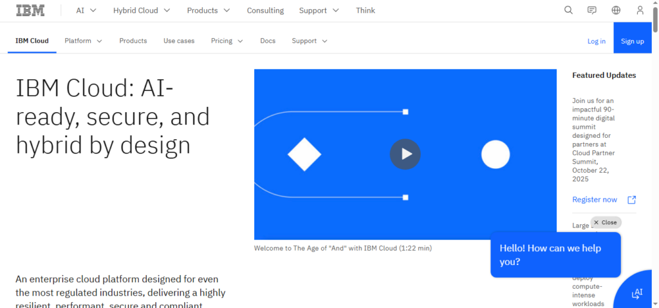659x308 pixels.
Task: Open the chat message icon in header
Action: point(592,10)
